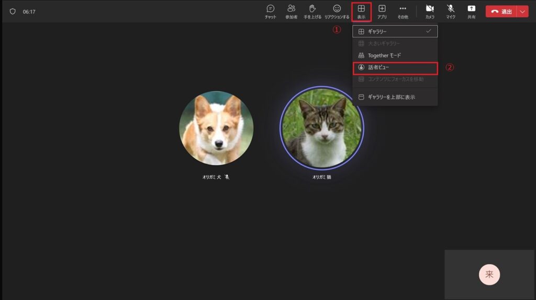Click the self-view tile with 来

pos(489,274)
